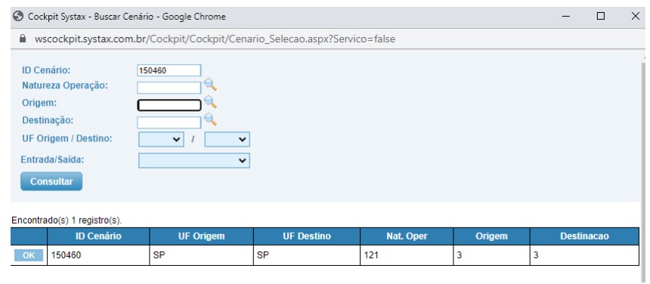Click the ID Cenário column header

(98, 236)
